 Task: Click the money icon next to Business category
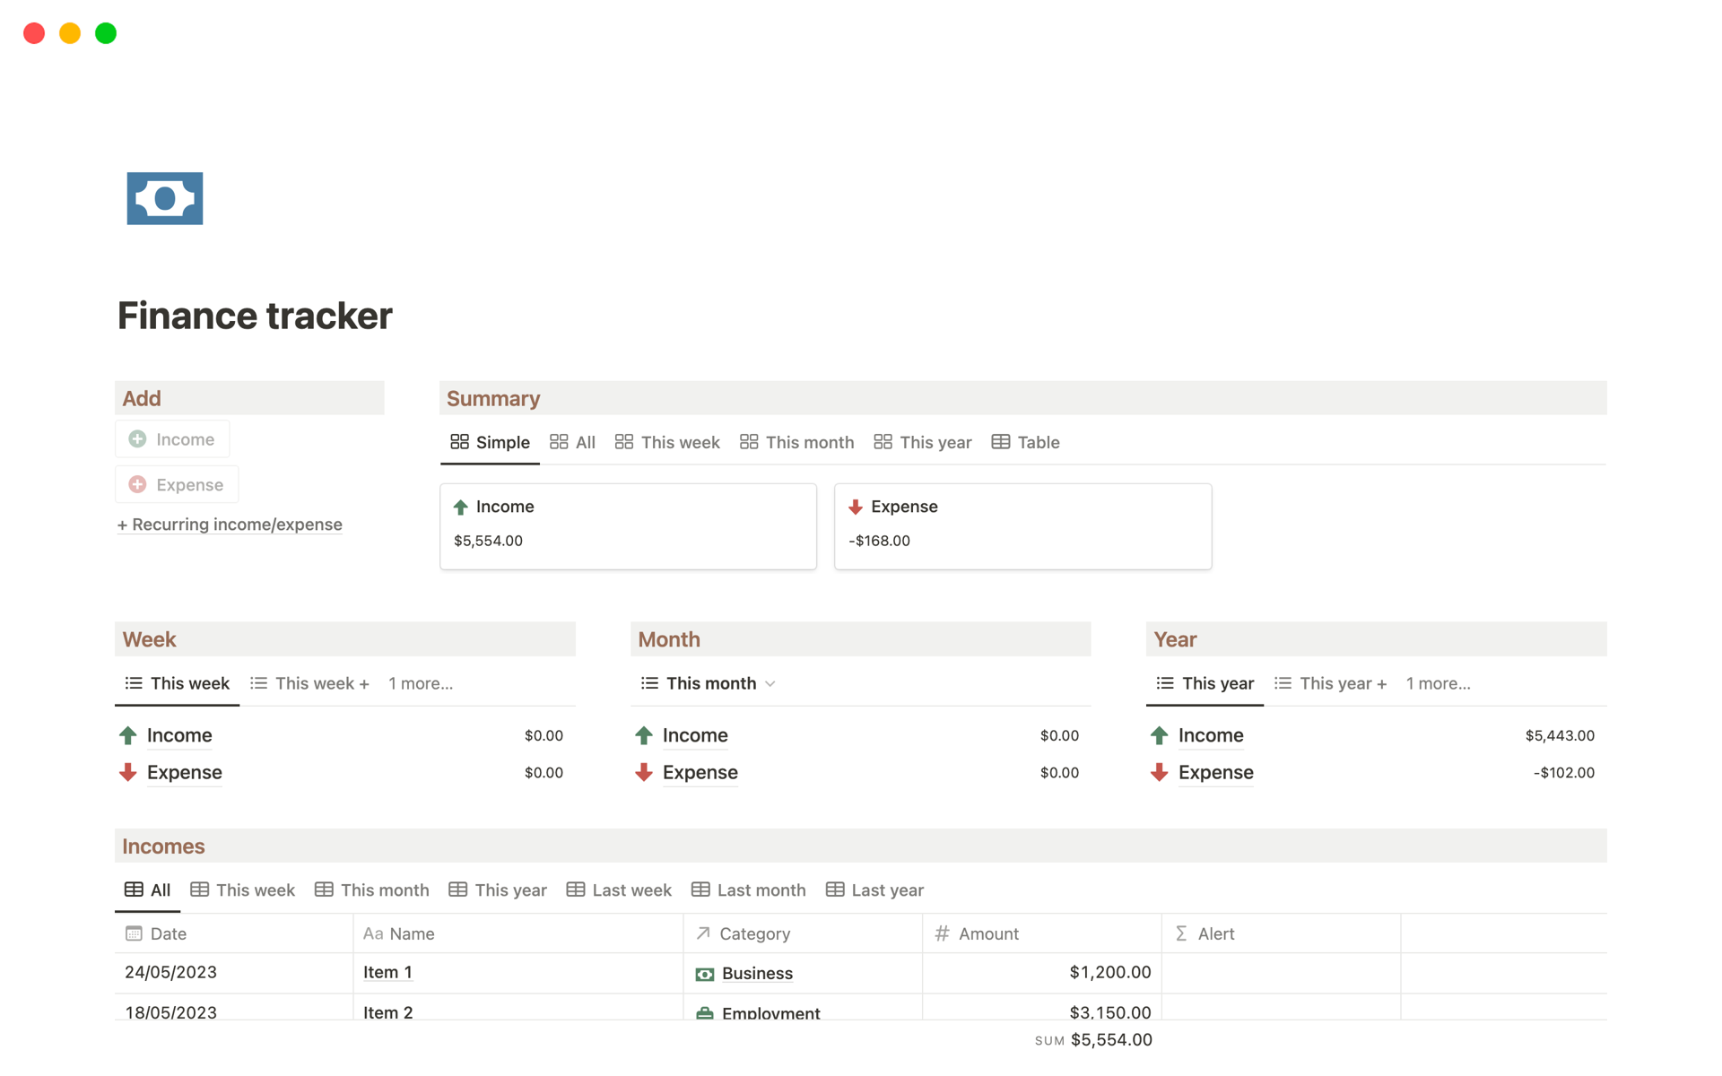click(x=705, y=973)
